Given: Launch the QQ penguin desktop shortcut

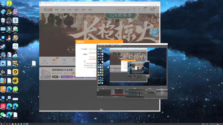Looking at the screenshot, I should click(9, 38).
